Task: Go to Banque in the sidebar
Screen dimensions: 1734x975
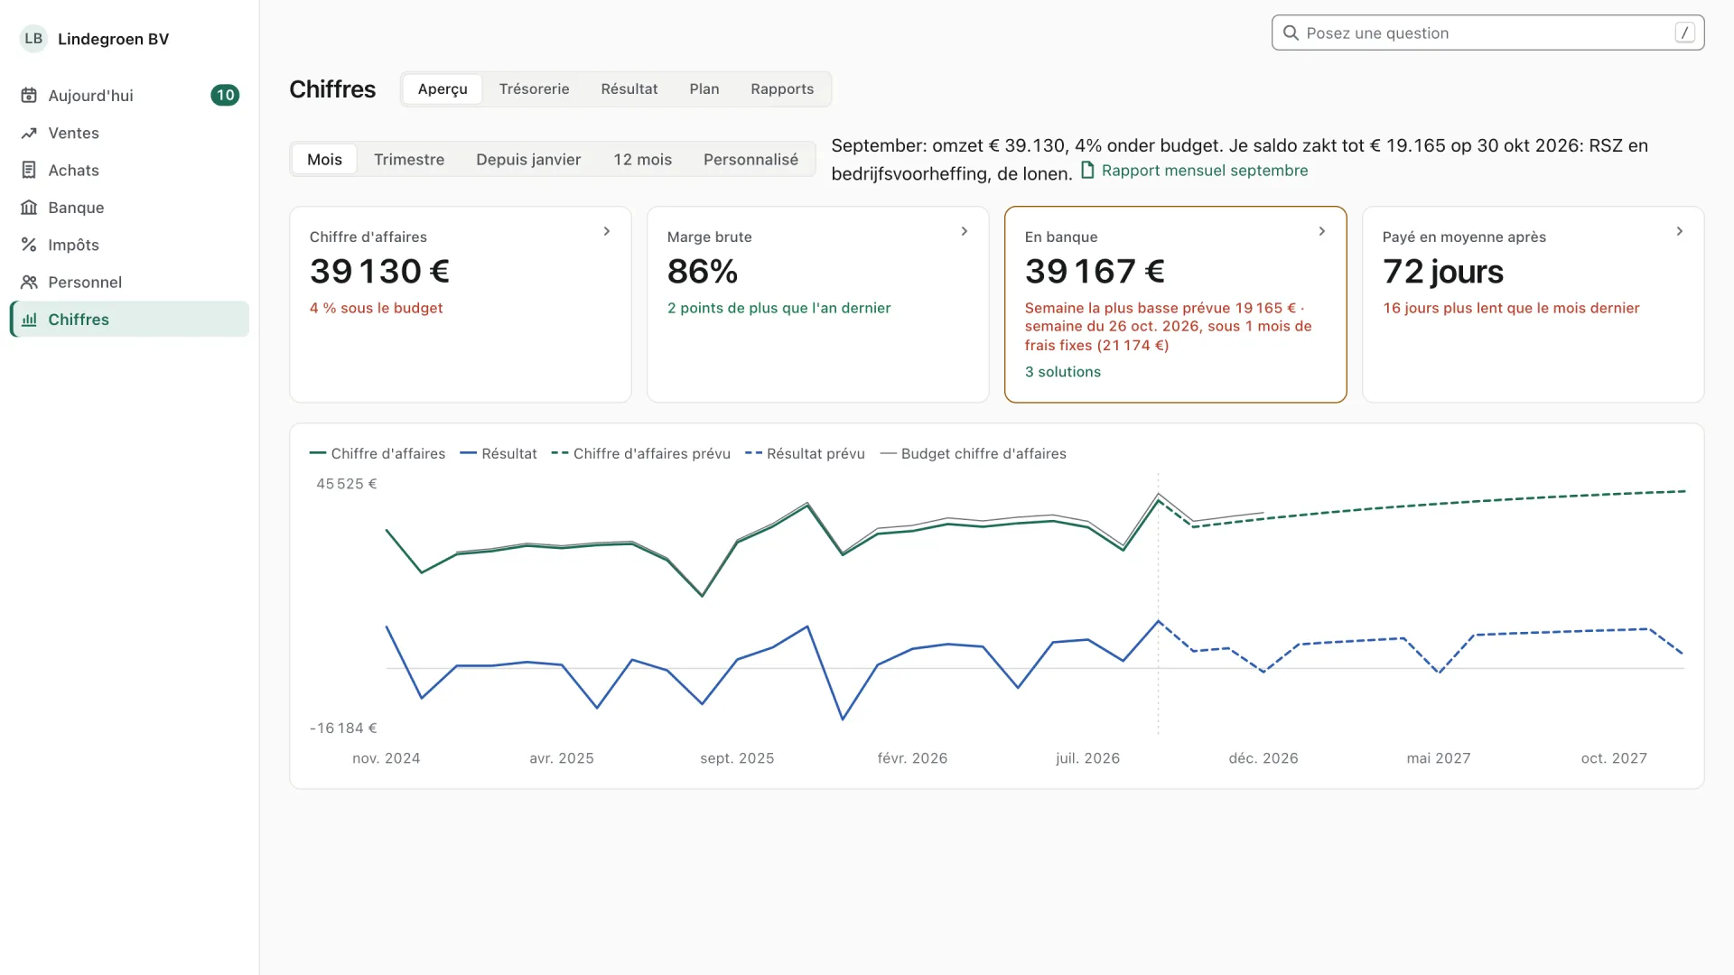Action: pos(129,208)
